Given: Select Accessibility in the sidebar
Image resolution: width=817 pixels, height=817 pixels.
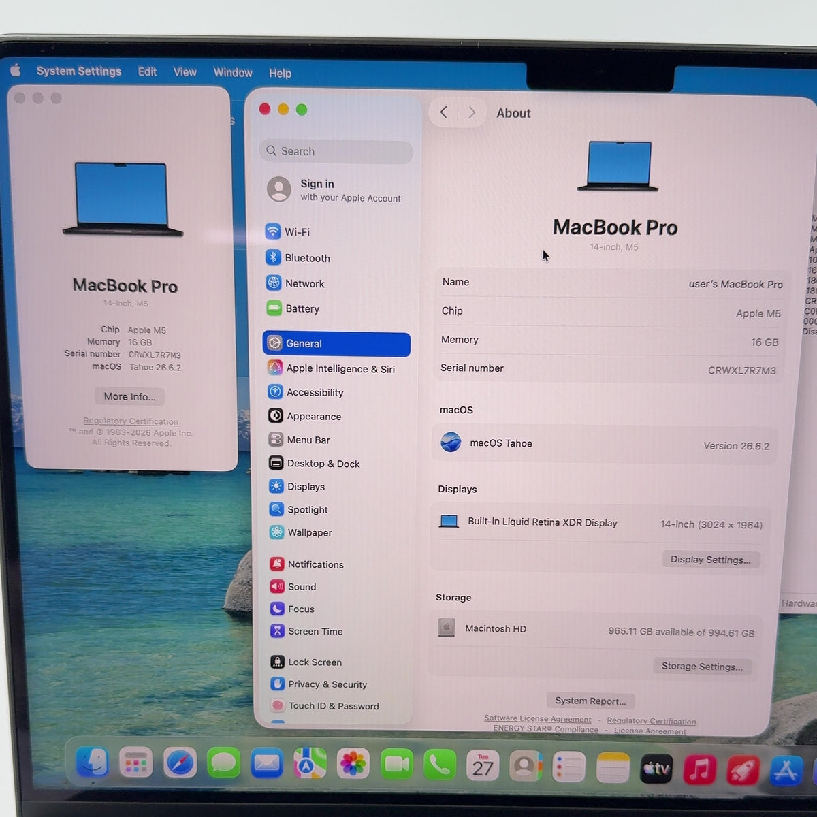Looking at the screenshot, I should click(x=306, y=392).
